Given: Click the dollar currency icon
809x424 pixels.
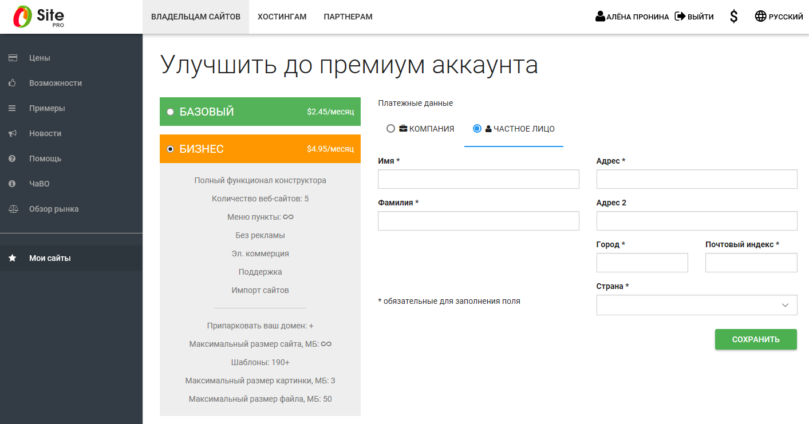Looking at the screenshot, I should (x=733, y=17).
